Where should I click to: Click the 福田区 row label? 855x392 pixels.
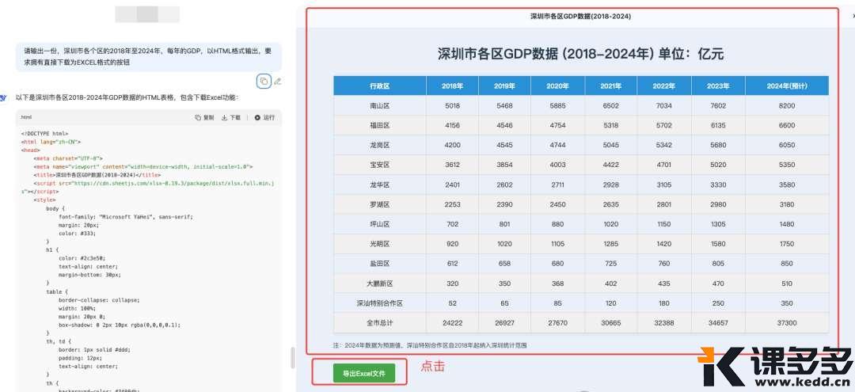[379, 125]
